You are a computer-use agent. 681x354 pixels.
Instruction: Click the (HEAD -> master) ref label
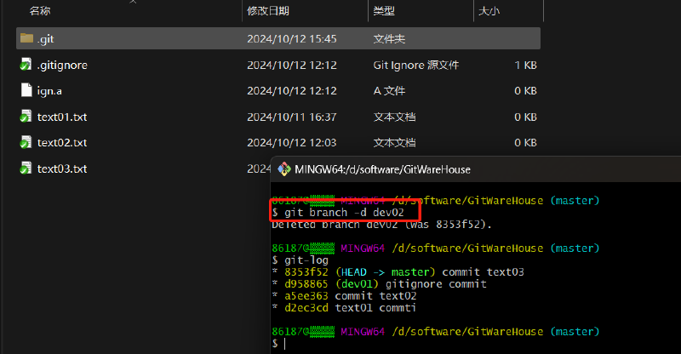point(386,272)
